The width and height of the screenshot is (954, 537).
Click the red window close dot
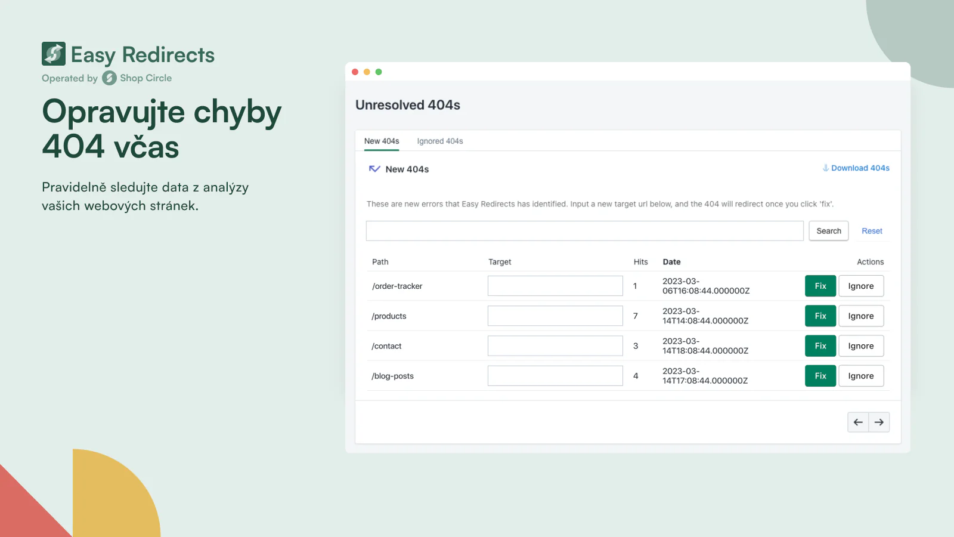[x=355, y=72]
